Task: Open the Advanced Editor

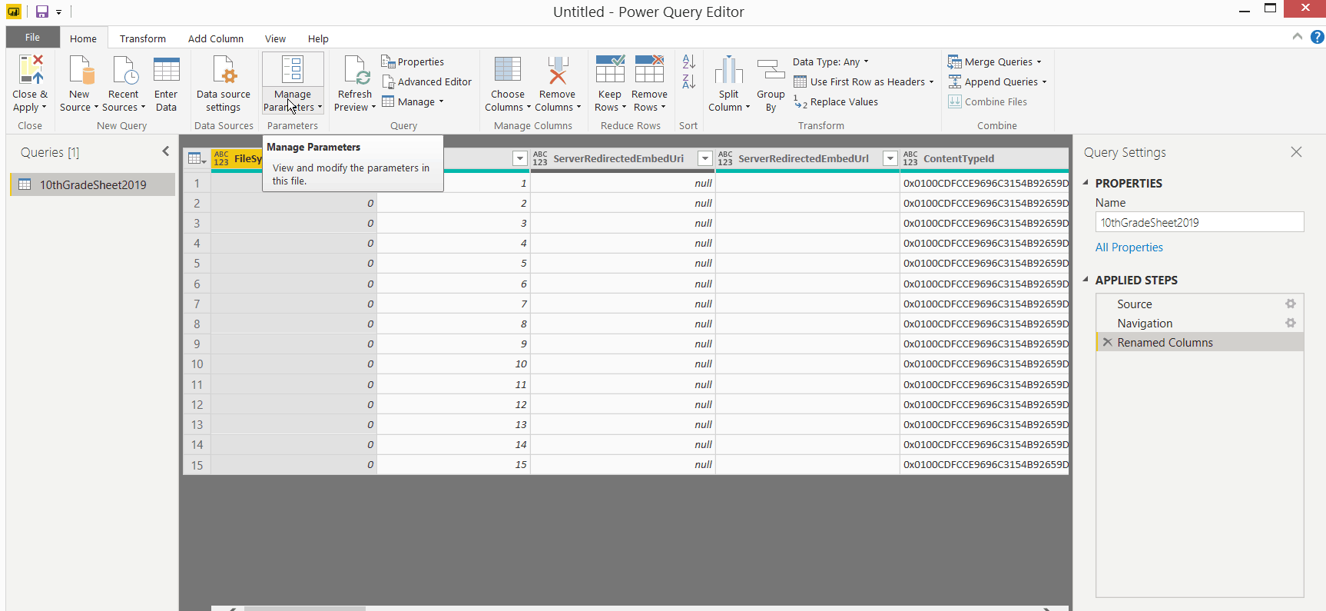Action: coord(427,81)
